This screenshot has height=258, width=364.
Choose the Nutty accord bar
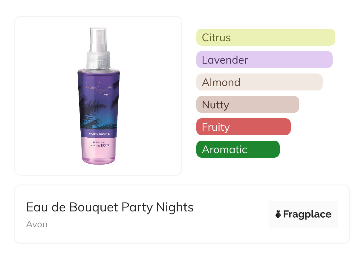tap(247, 105)
